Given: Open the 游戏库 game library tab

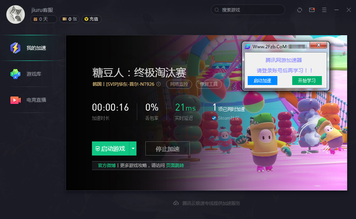Looking at the screenshot, I should (x=31, y=74).
